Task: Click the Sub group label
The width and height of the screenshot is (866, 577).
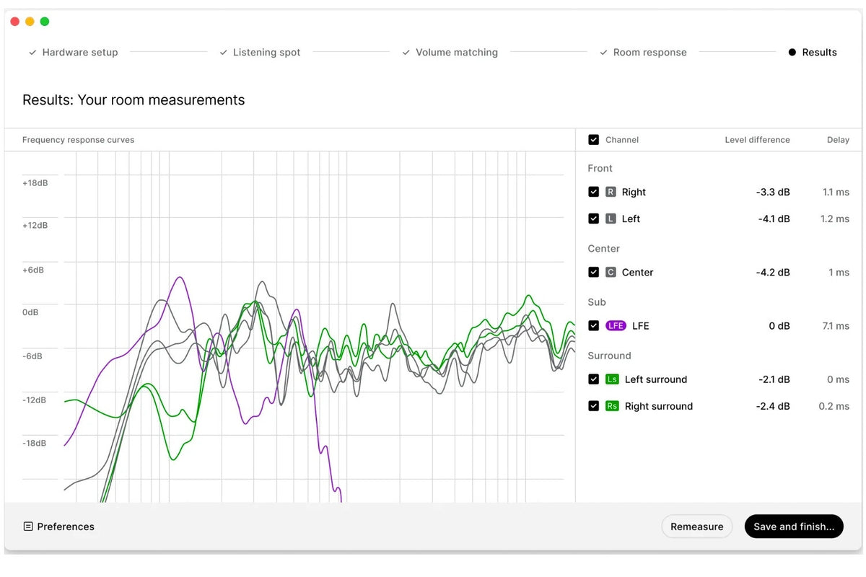Action: pos(597,302)
